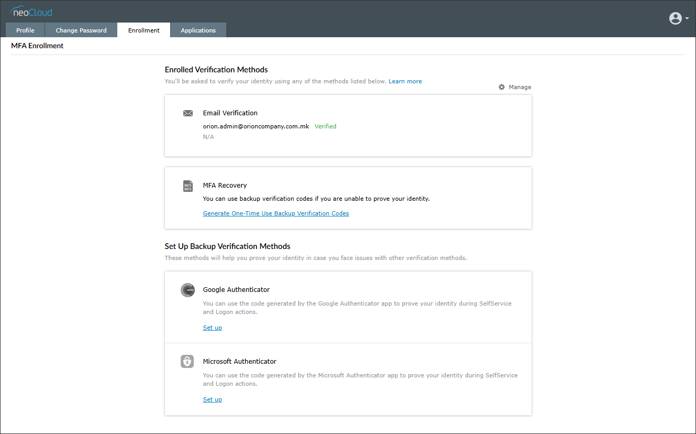Screen dimensions: 696x434
Task: Set up Google Authenticator
Action: pos(212,328)
